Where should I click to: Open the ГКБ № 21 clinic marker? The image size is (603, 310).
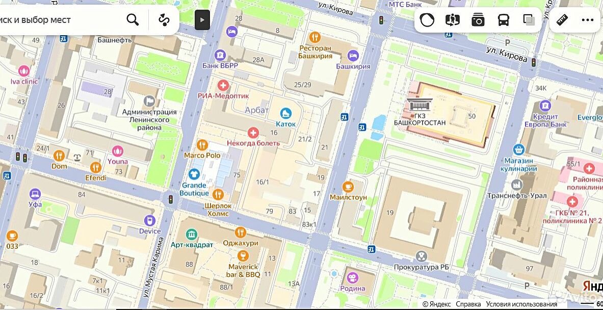(572, 201)
